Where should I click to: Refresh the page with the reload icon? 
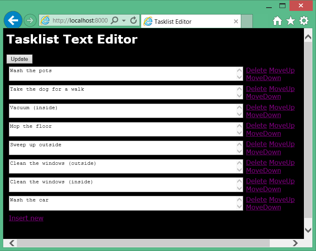point(134,21)
